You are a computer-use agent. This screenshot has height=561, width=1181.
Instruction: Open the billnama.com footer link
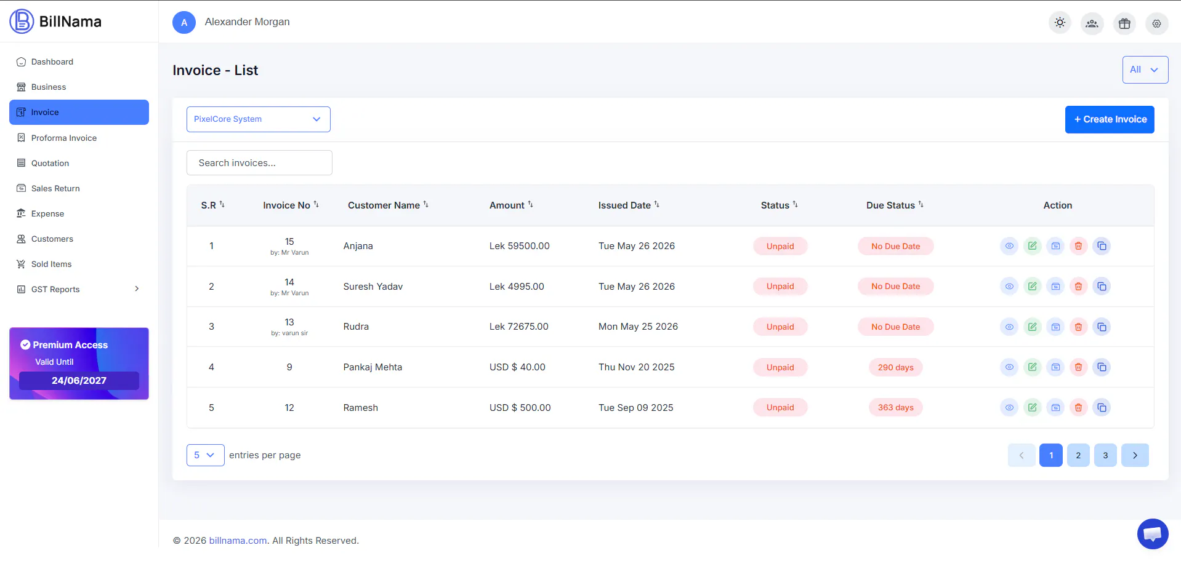(238, 541)
